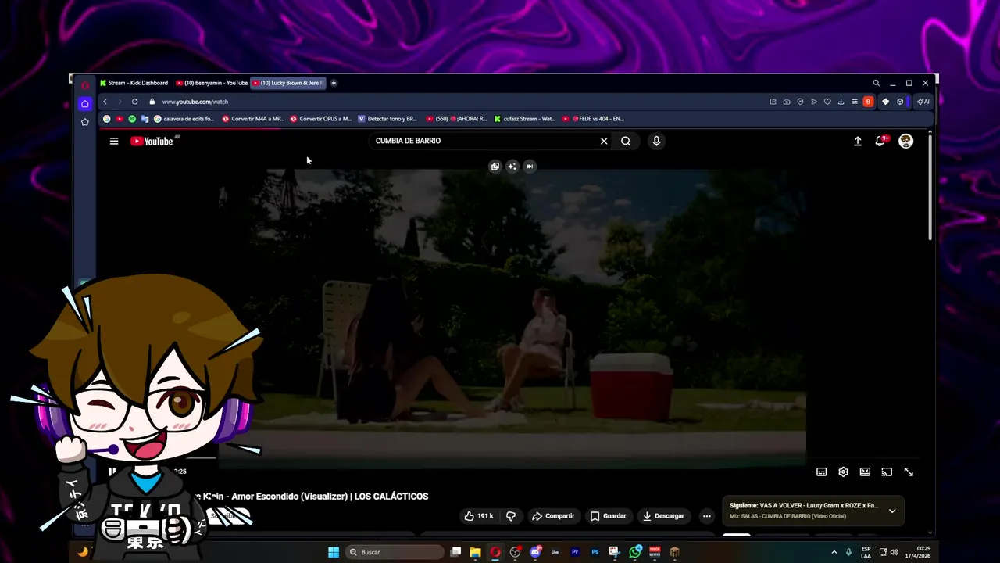This screenshot has width=1000, height=563.
Task: Open File Explorer from taskbar
Action: (x=475, y=552)
